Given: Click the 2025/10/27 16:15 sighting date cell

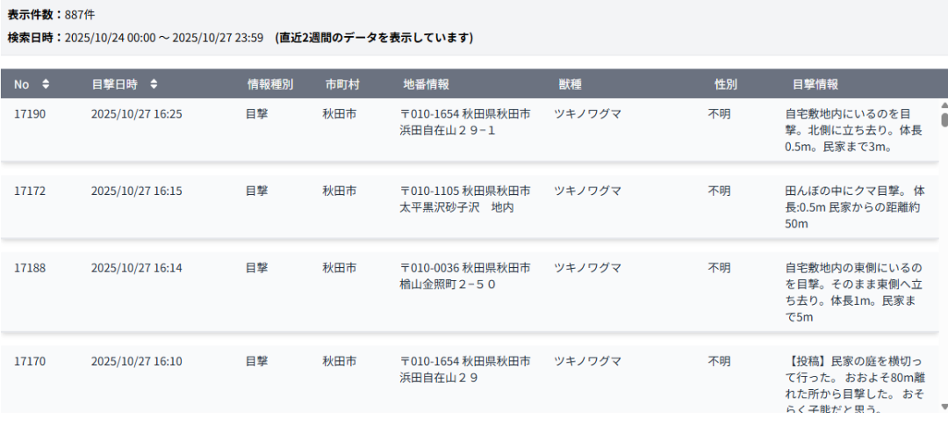Looking at the screenshot, I should coord(136,191).
